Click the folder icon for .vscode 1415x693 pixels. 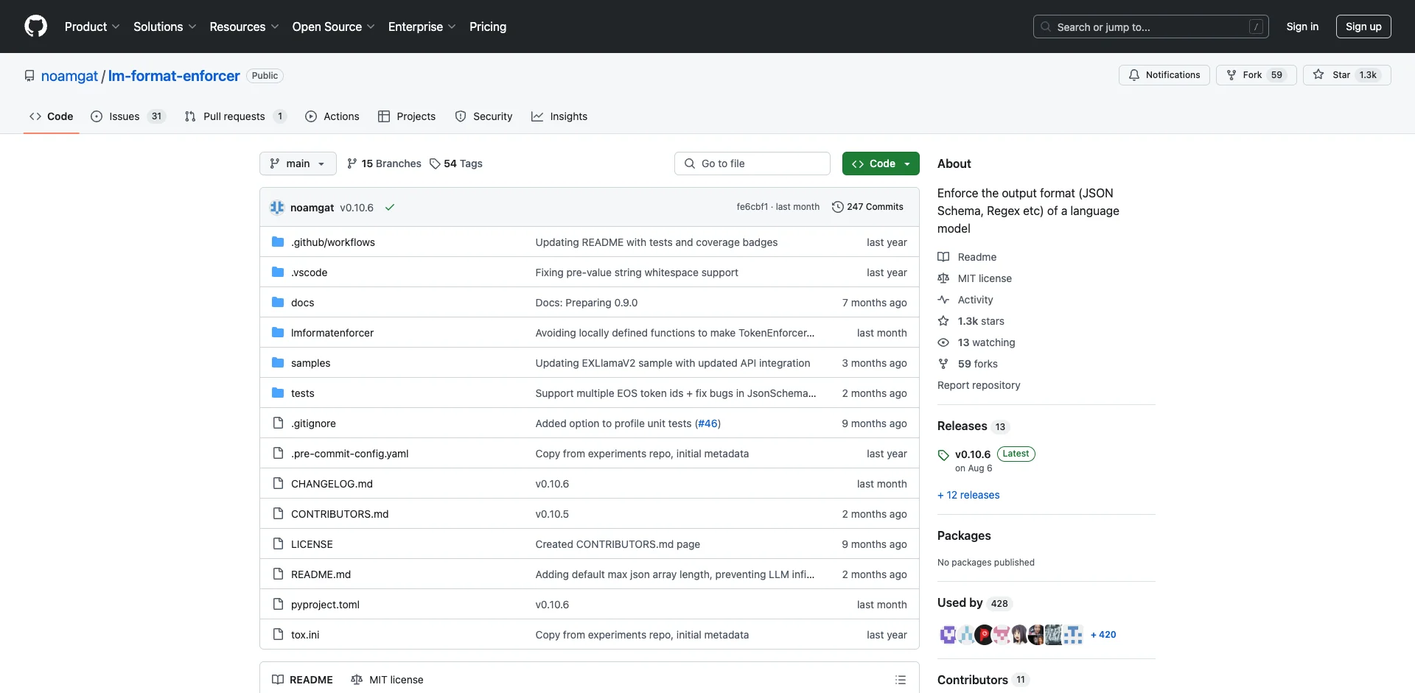click(x=278, y=272)
